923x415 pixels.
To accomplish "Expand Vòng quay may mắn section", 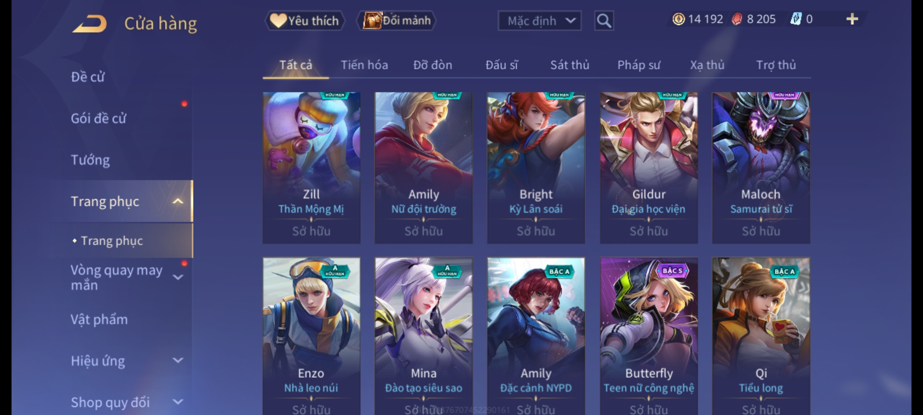I will [x=178, y=277].
